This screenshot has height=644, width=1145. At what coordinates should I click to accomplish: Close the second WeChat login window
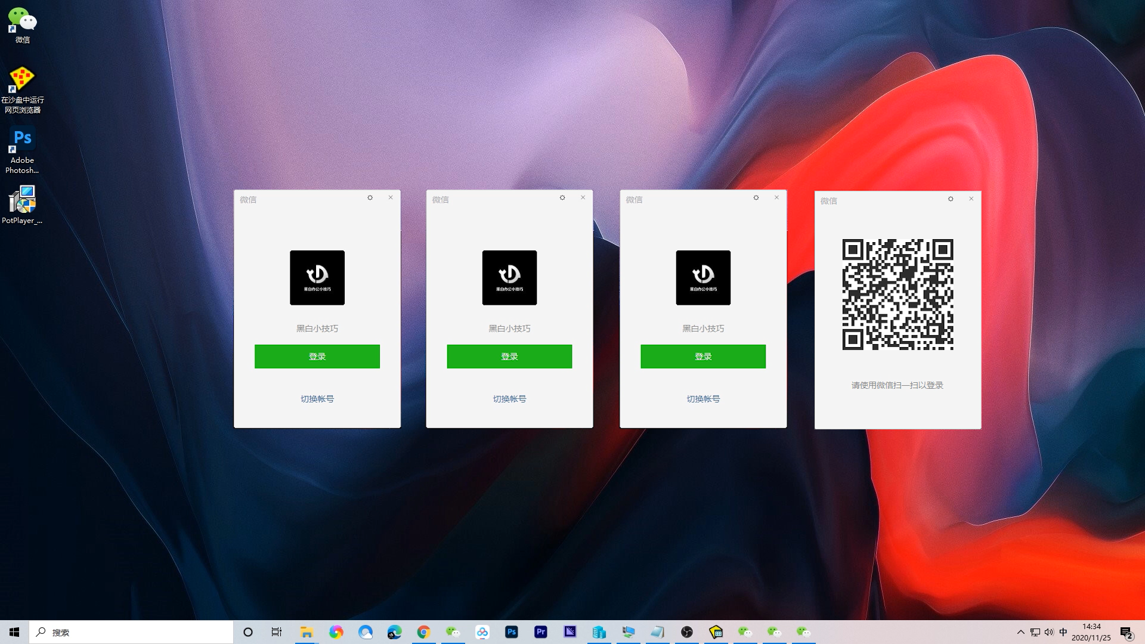583,198
